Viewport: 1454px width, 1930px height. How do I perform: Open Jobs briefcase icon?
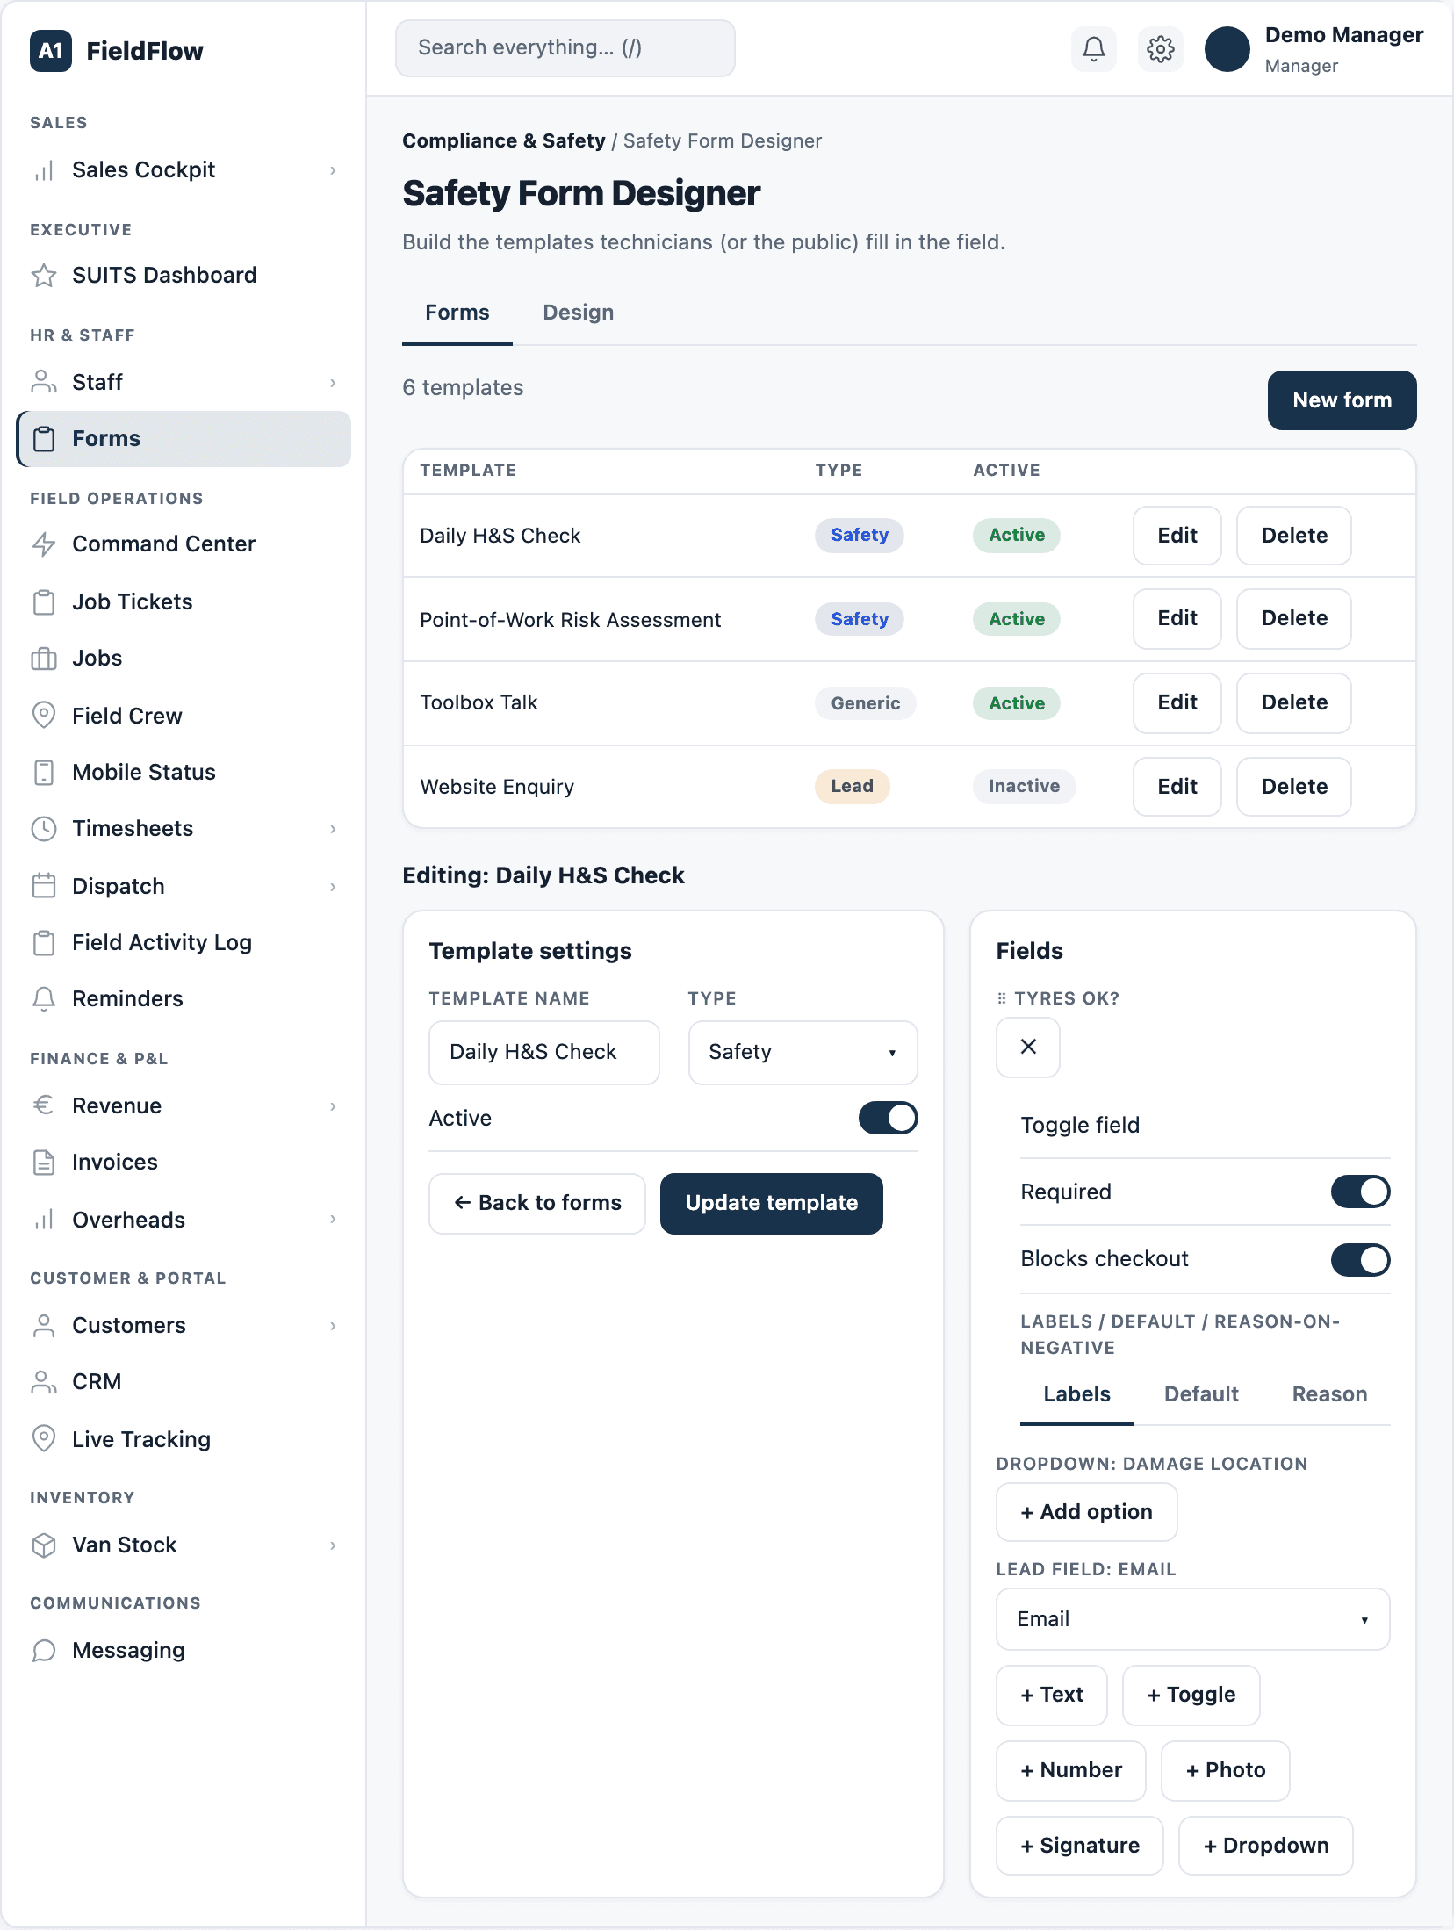pyautogui.click(x=44, y=659)
